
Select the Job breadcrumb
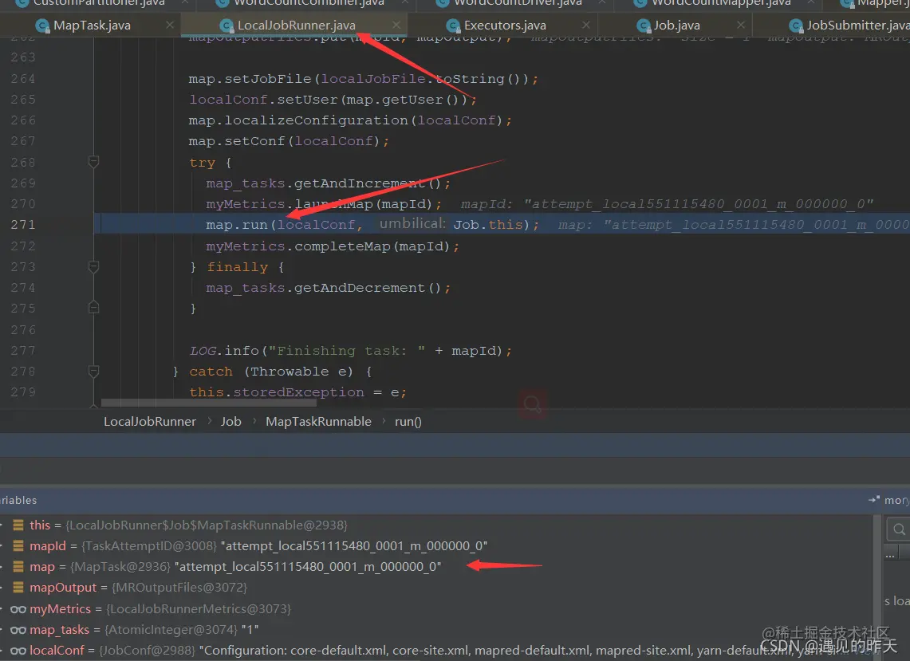point(231,422)
